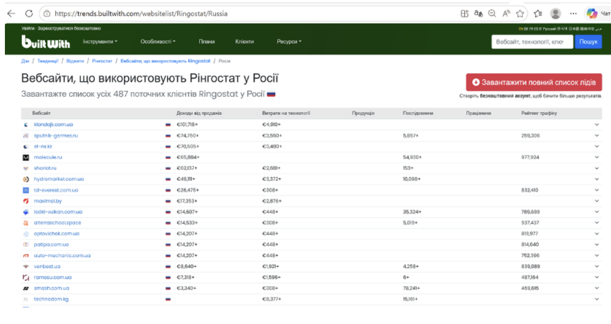The height and width of the screenshot is (324, 611).
Task: Open the optovichok.com.ua link
Action: [56, 234]
